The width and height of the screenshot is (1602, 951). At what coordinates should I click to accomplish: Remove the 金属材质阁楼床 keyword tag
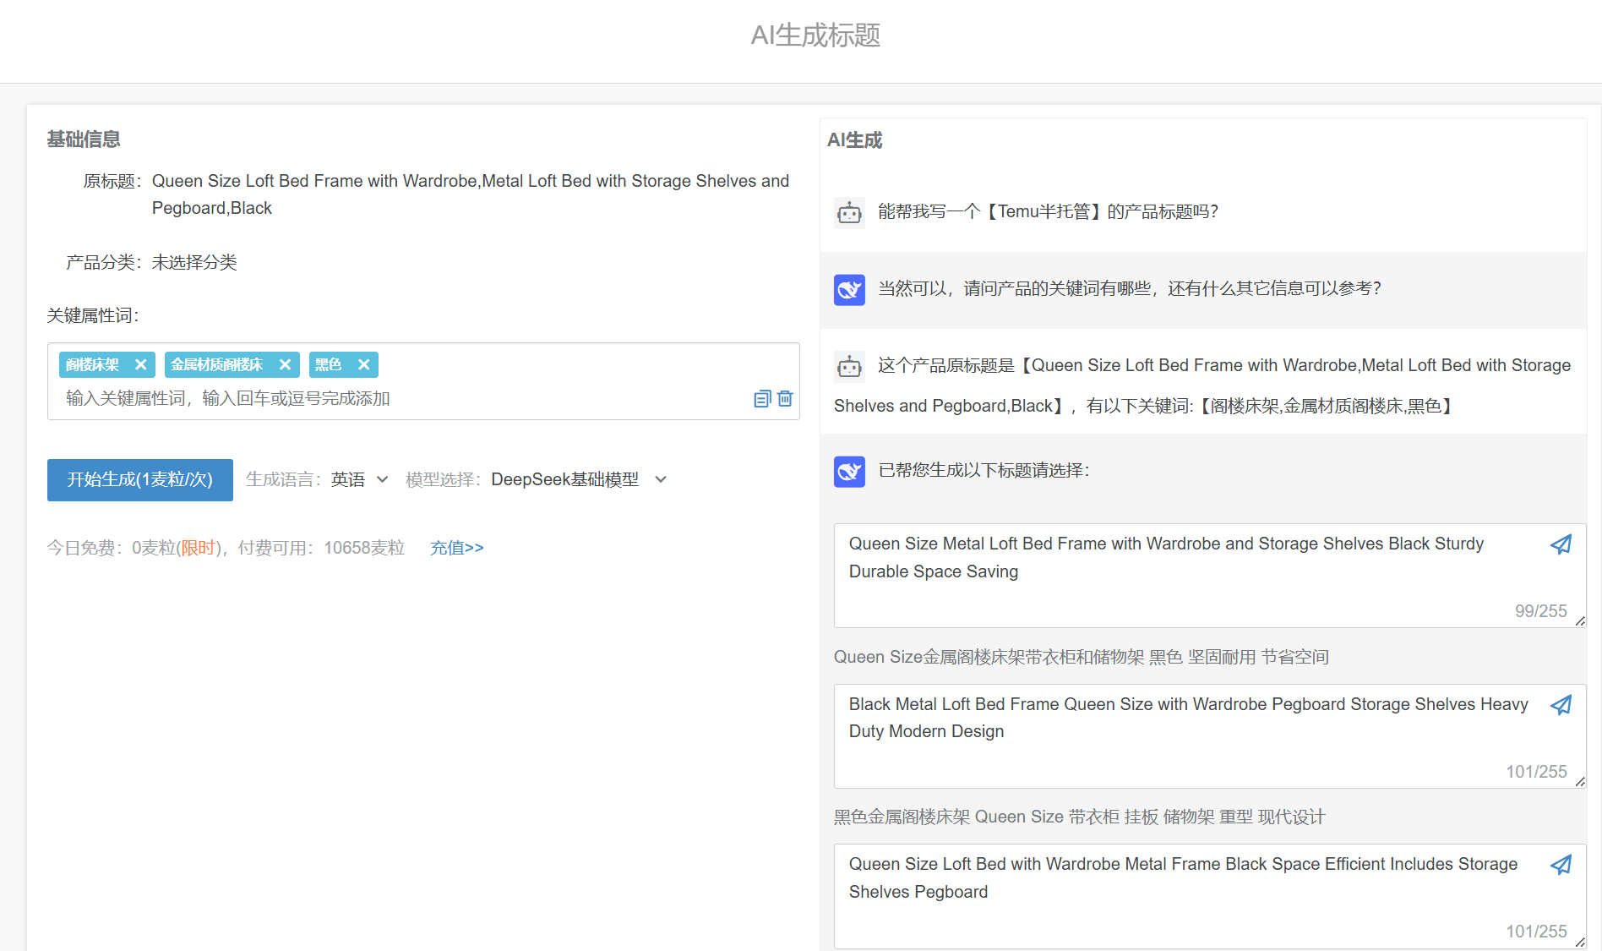click(x=285, y=364)
